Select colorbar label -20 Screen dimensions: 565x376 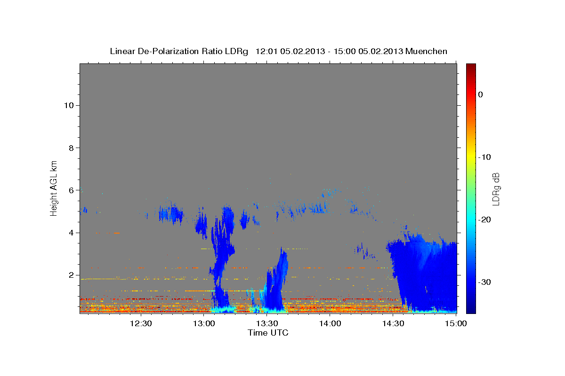[484, 219]
